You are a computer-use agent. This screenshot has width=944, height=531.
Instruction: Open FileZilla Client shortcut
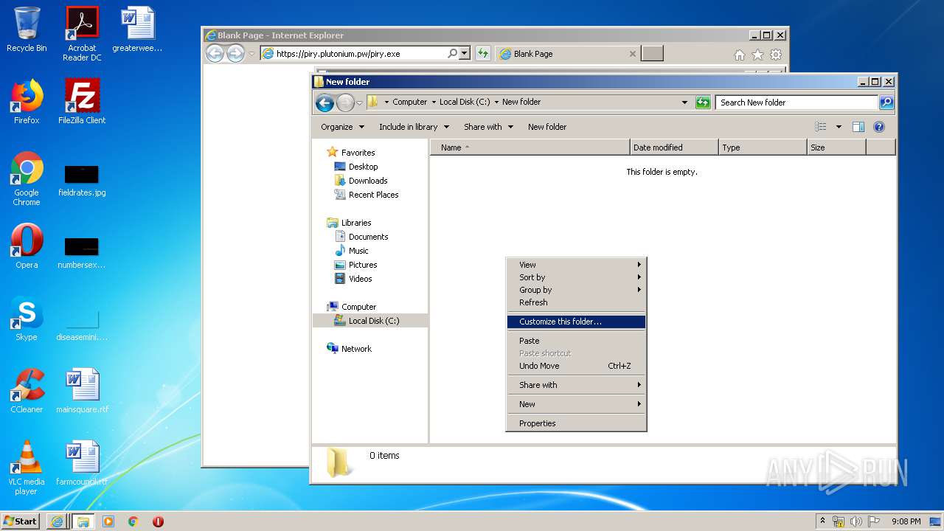pos(82,102)
